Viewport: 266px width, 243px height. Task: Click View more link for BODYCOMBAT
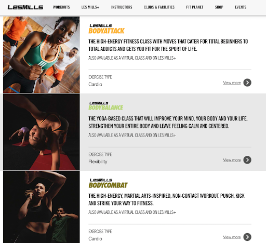(232, 237)
